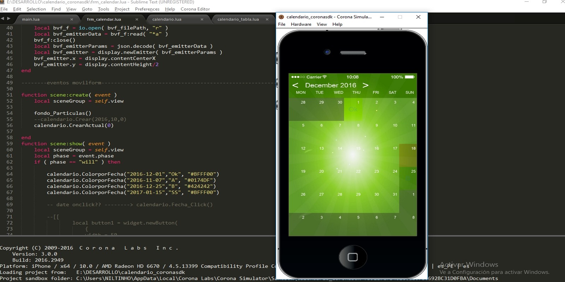Select December 1 highlighted Ok cell

(353, 109)
